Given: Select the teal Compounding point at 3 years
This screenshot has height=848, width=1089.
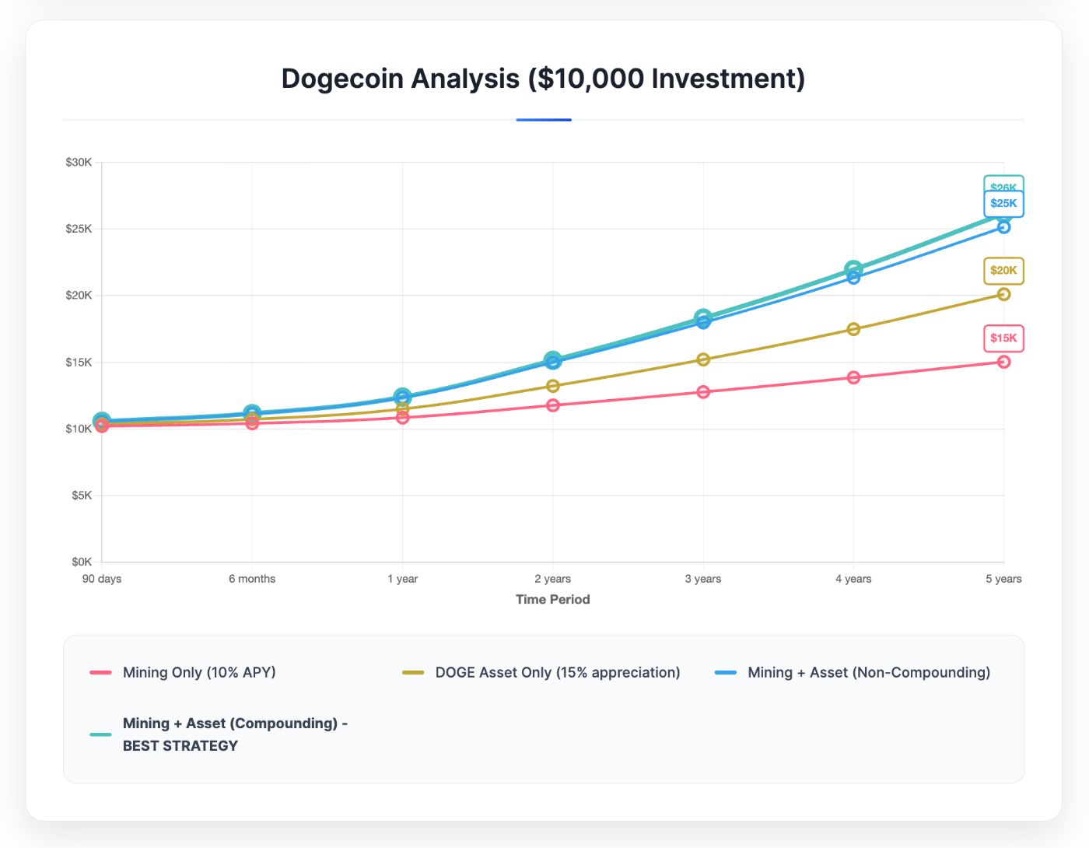Looking at the screenshot, I should pos(703,317).
